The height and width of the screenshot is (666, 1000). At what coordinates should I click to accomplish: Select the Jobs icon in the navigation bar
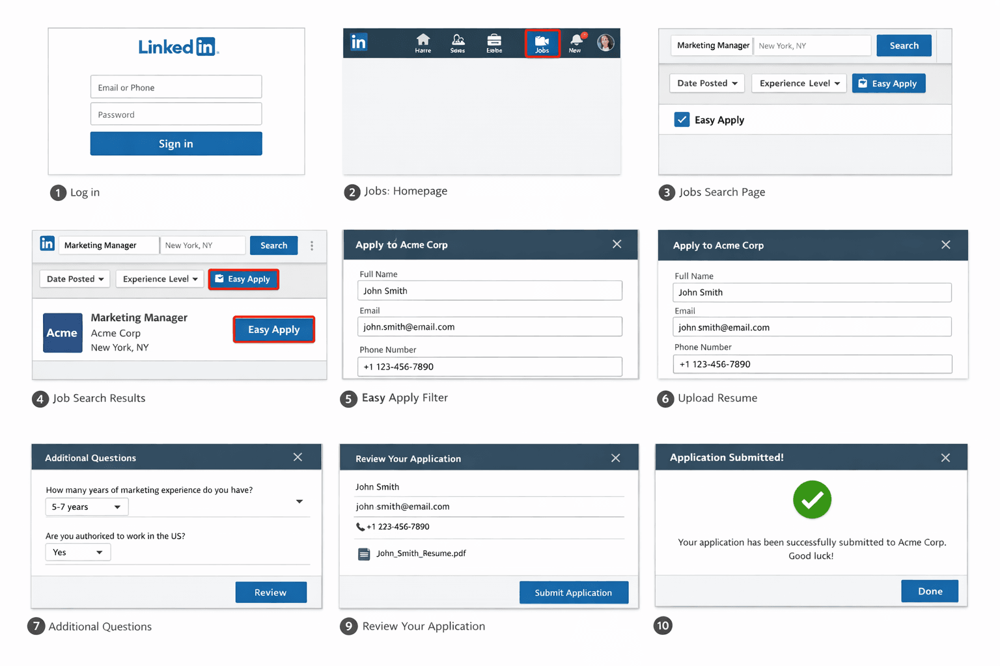pyautogui.click(x=542, y=43)
